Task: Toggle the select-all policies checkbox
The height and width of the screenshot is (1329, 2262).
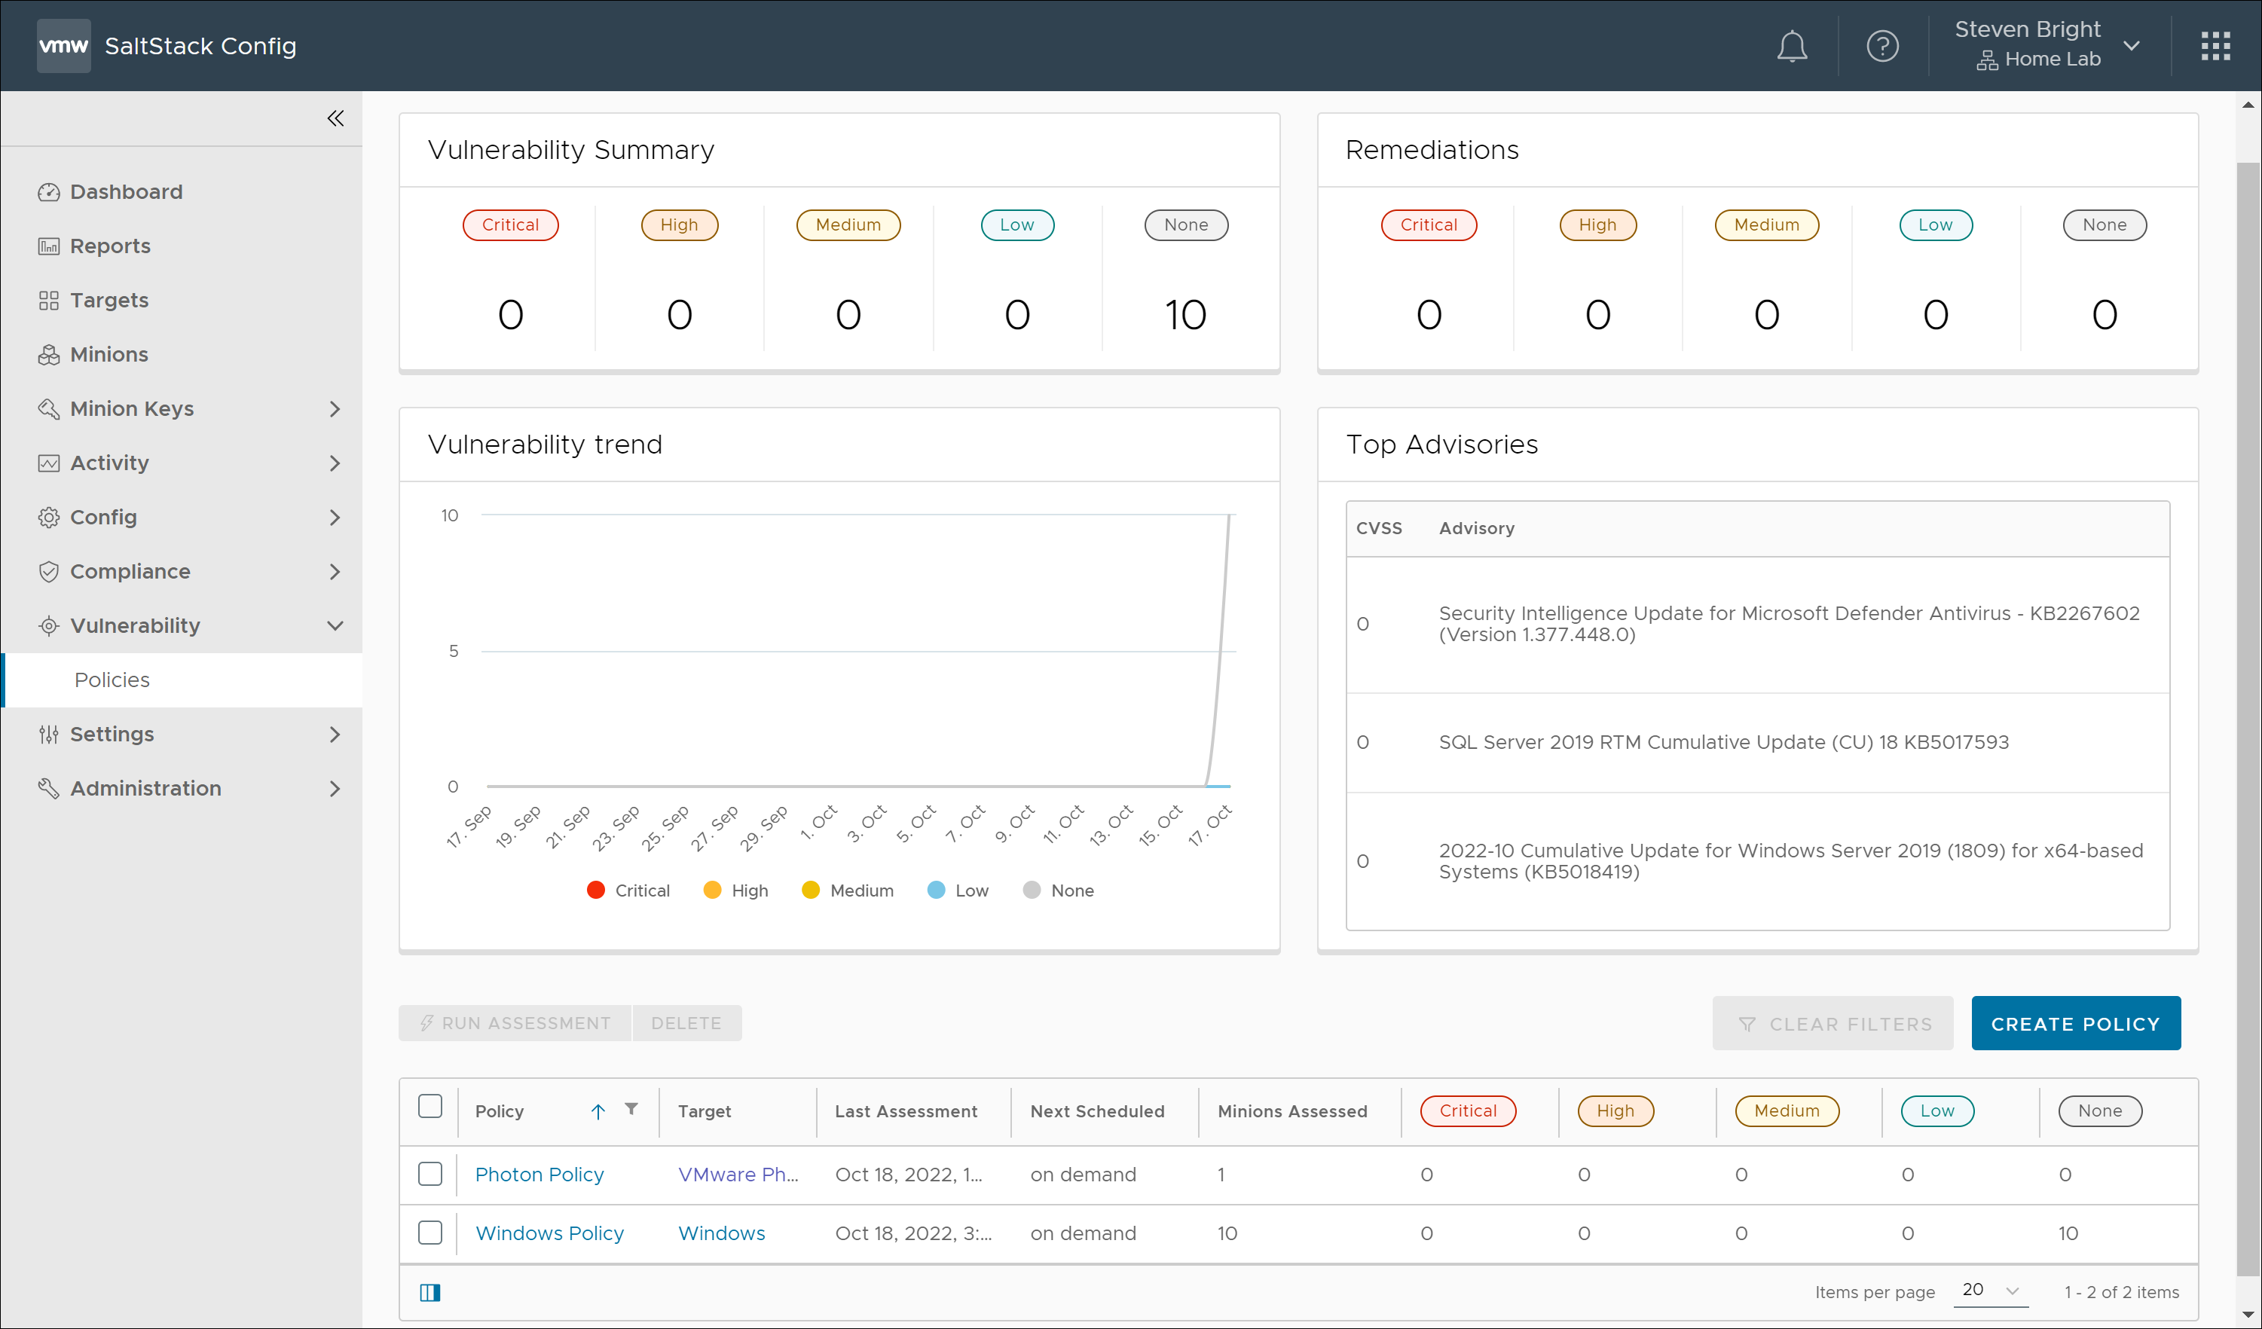Action: (x=430, y=1107)
